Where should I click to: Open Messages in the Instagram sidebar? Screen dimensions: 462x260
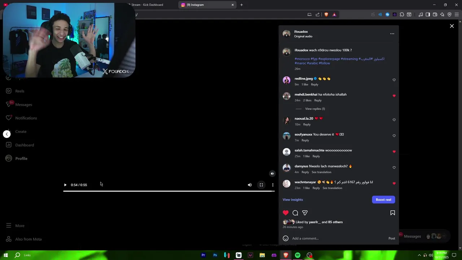[x=19, y=105]
